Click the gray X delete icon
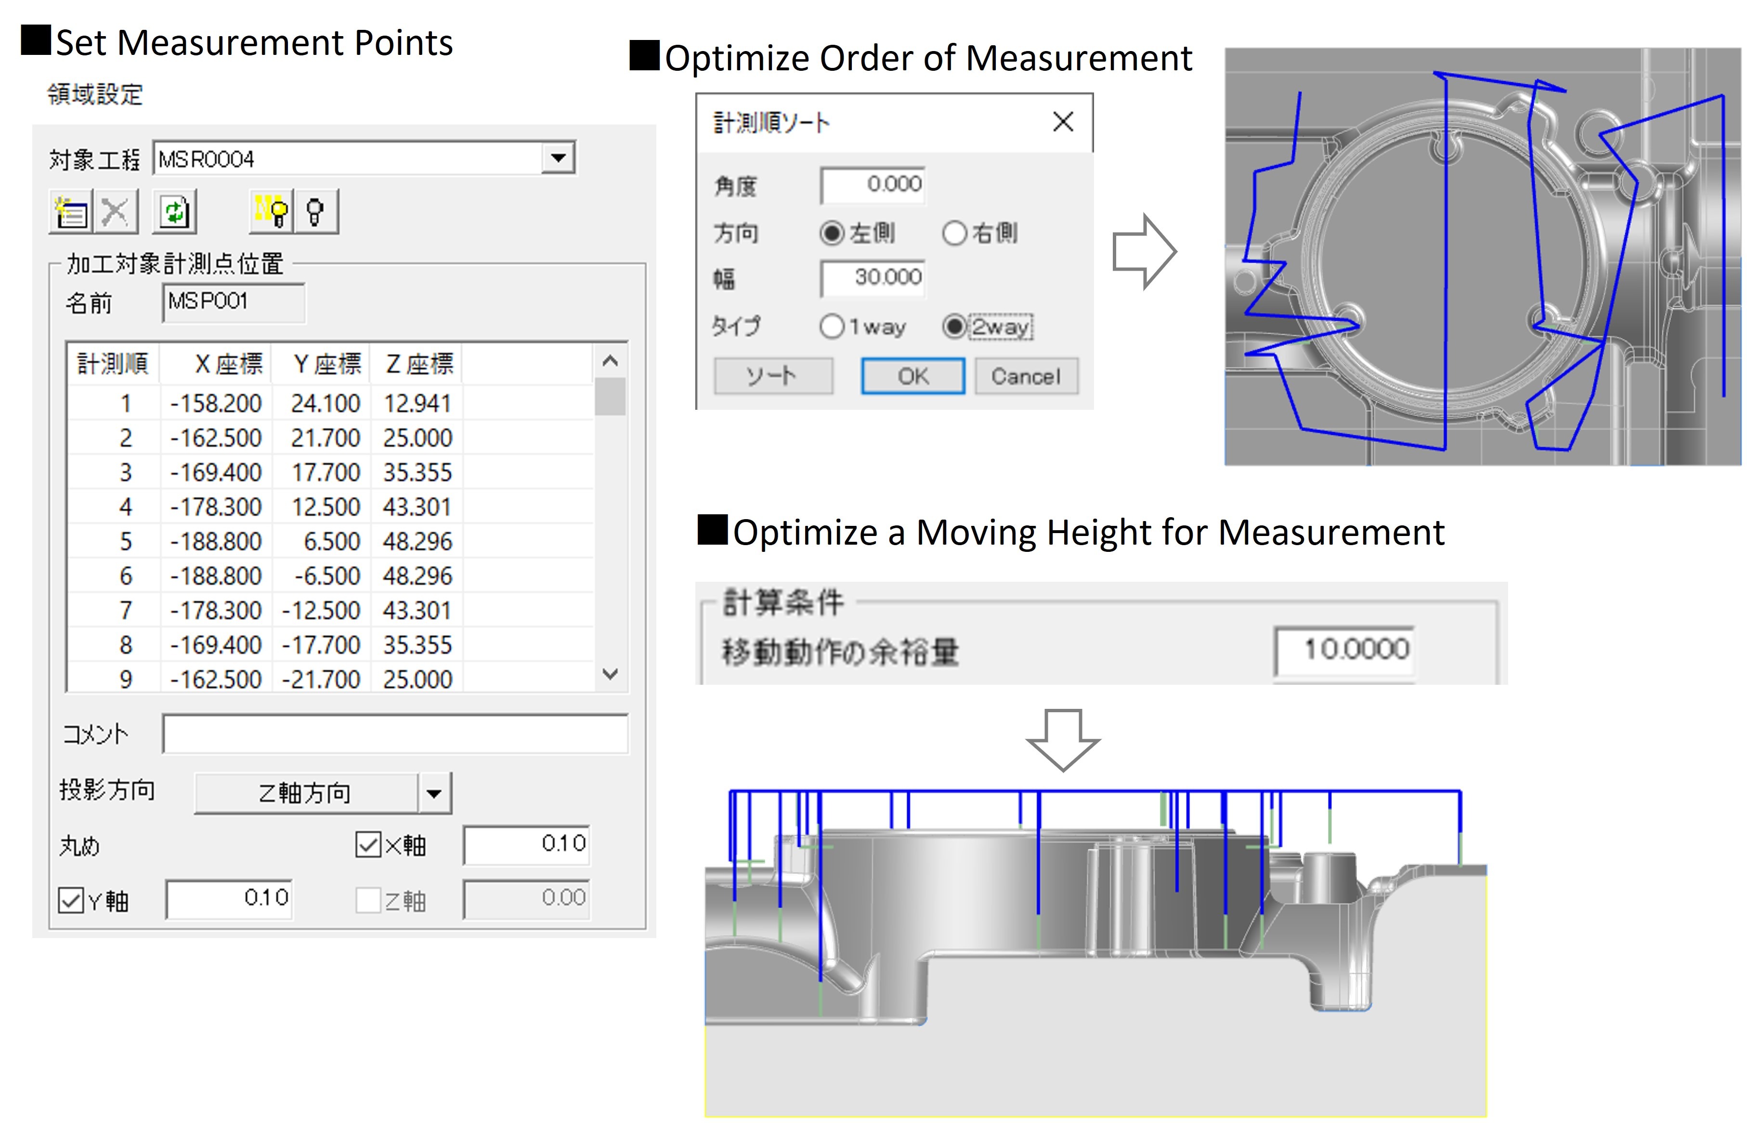The width and height of the screenshot is (1747, 1123). pos(115,212)
